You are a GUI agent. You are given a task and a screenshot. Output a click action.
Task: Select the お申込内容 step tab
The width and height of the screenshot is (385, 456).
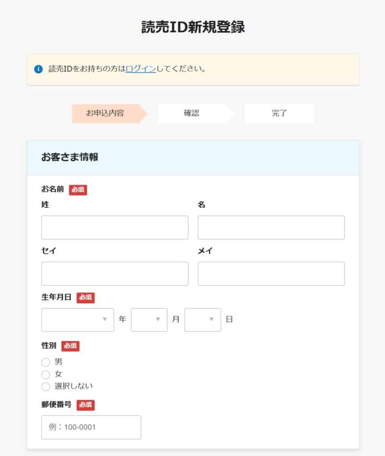109,114
